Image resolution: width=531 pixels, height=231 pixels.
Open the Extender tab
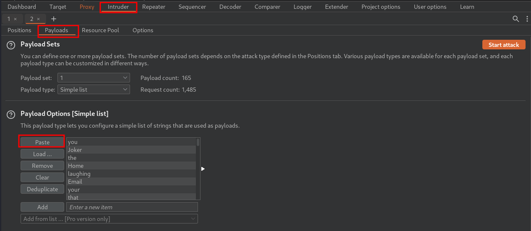pyautogui.click(x=336, y=7)
